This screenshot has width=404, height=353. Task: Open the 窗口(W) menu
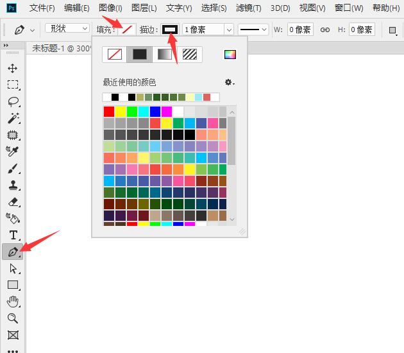coord(349,8)
